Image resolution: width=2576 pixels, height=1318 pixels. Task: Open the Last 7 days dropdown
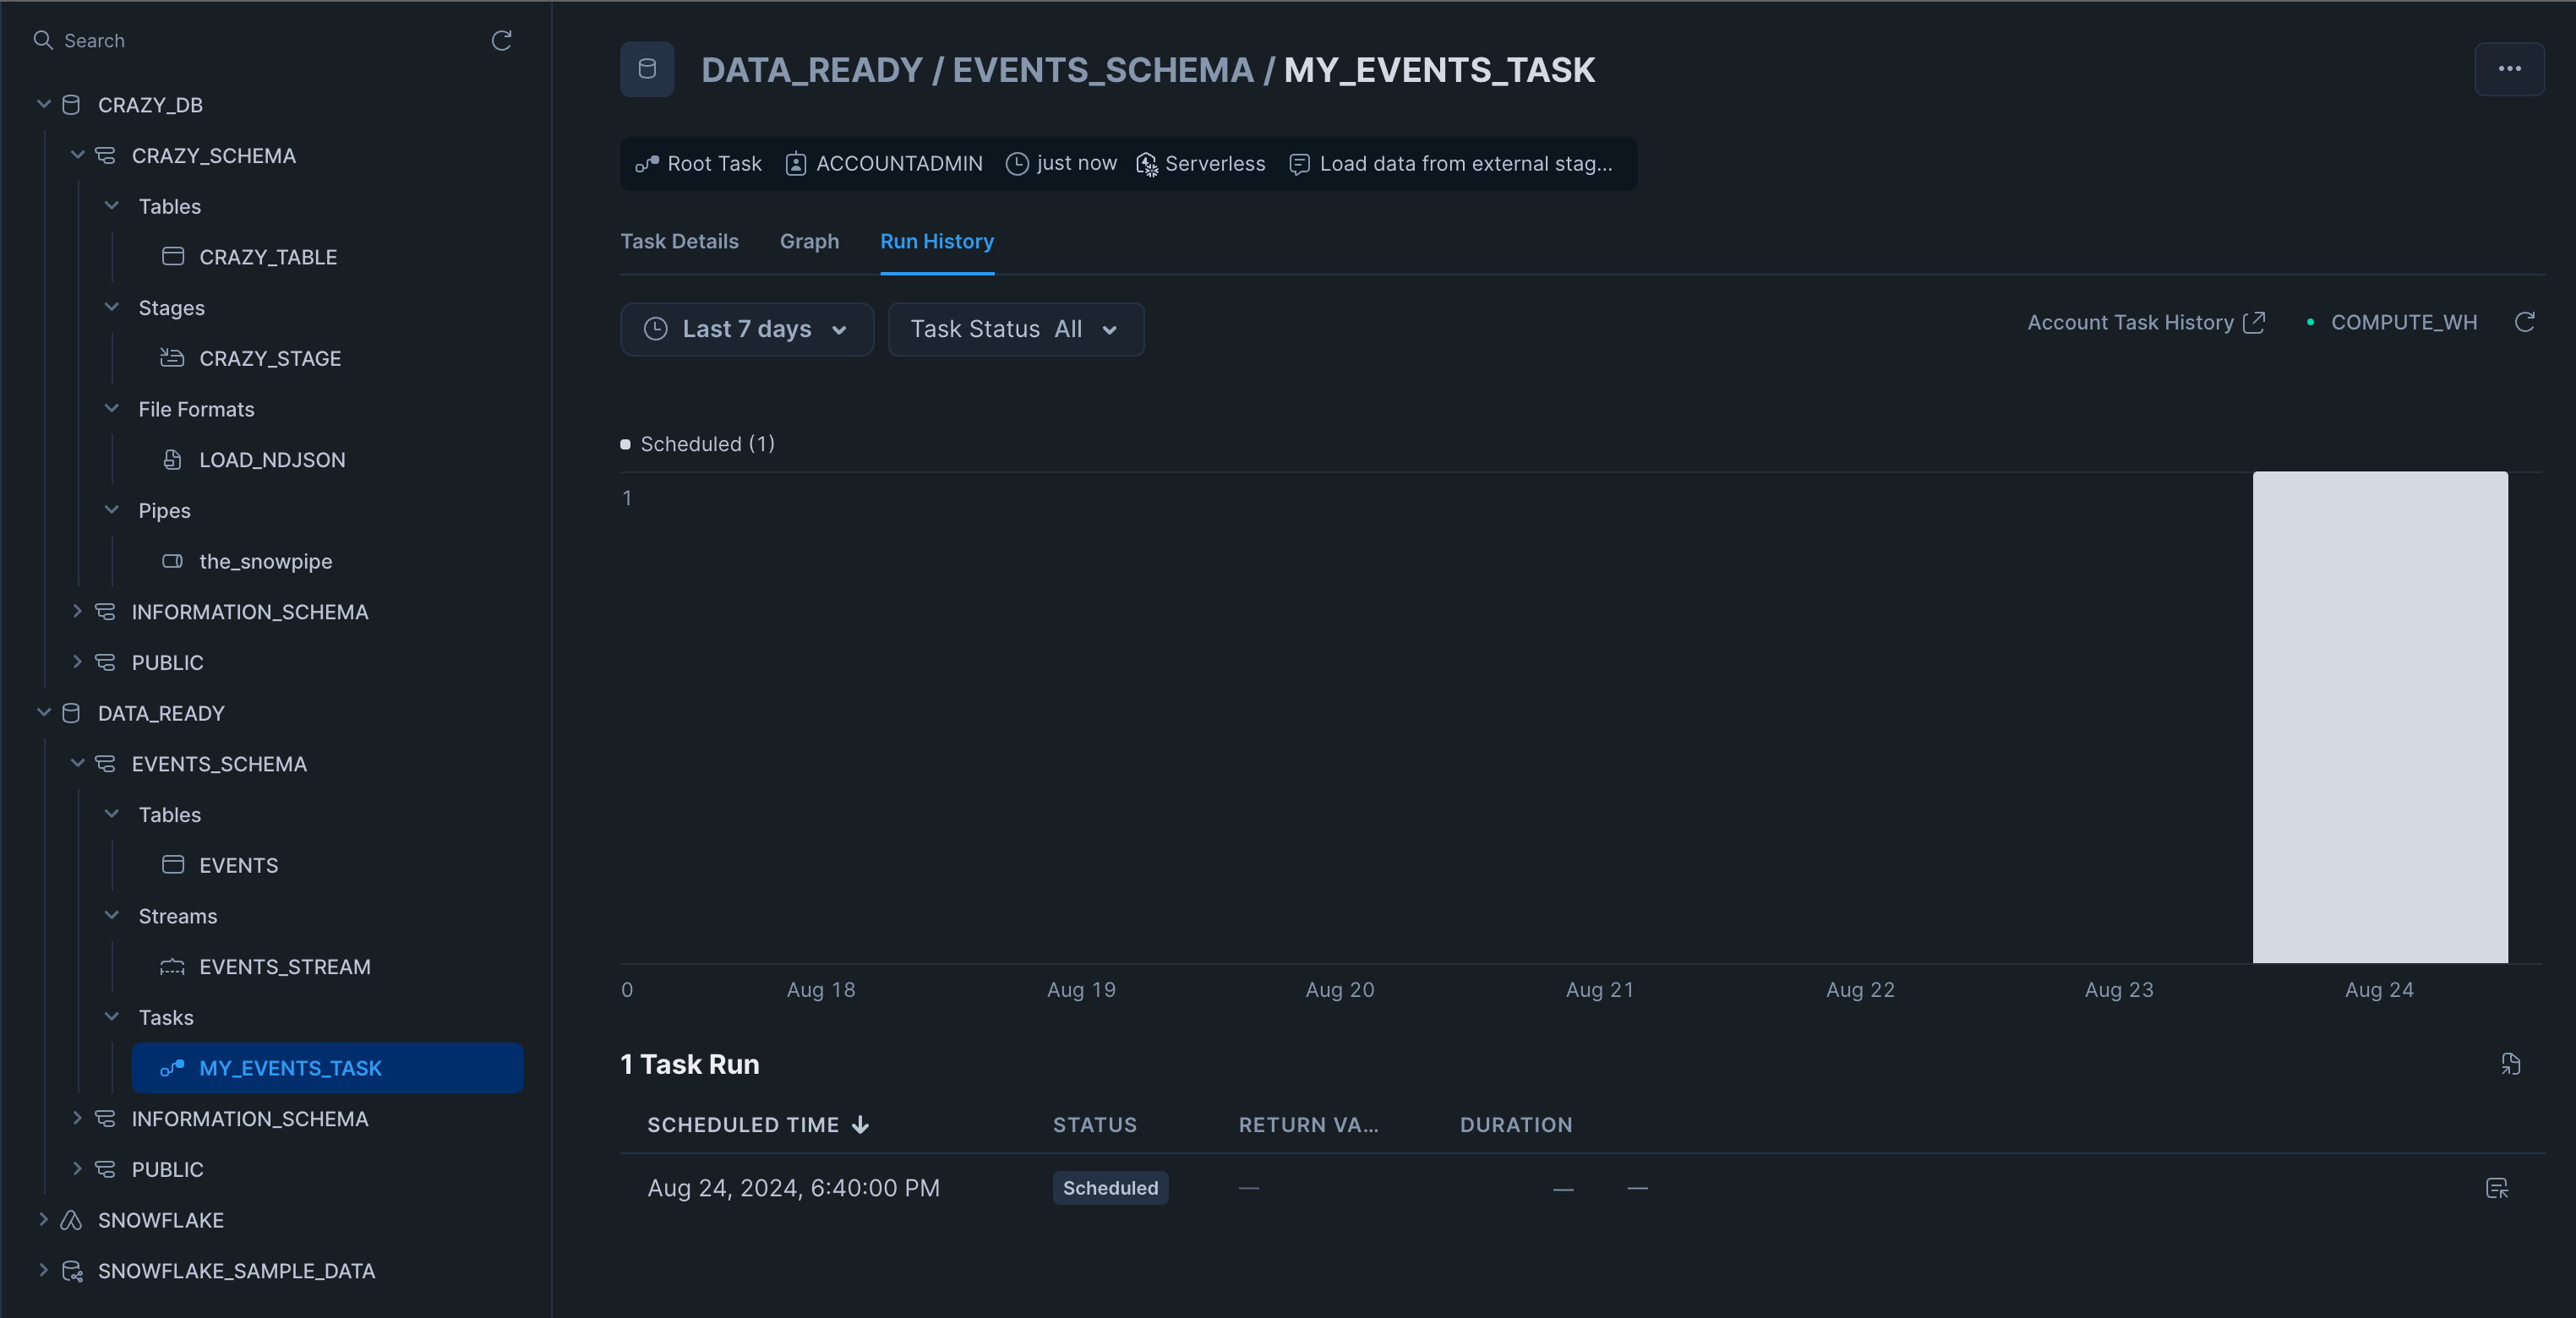pos(746,329)
